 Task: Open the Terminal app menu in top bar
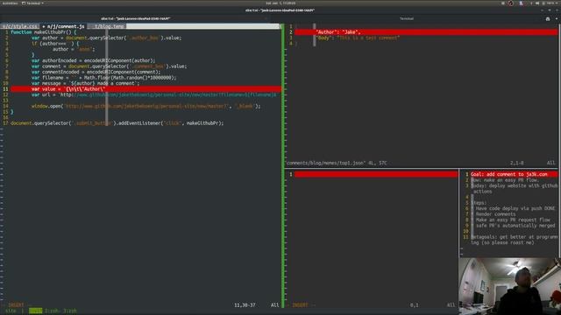[32, 3]
